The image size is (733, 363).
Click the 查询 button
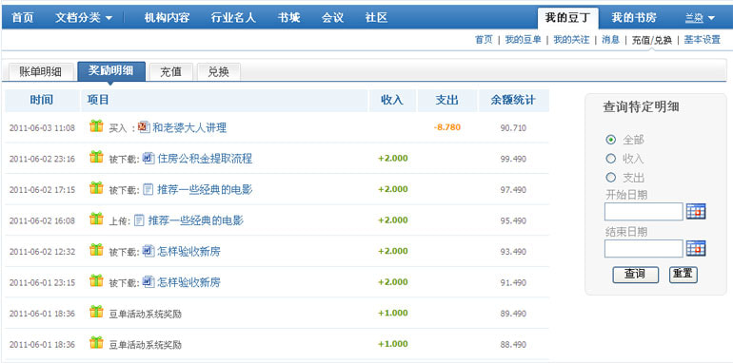(635, 275)
